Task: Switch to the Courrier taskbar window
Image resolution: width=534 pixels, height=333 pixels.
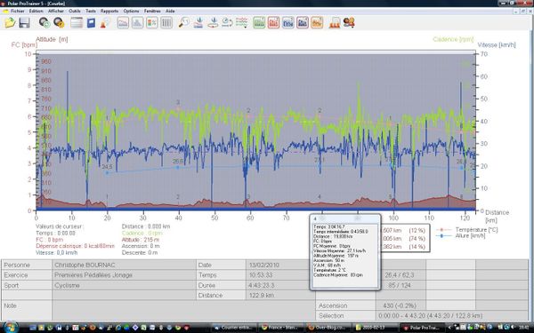Action: [x=234, y=328]
